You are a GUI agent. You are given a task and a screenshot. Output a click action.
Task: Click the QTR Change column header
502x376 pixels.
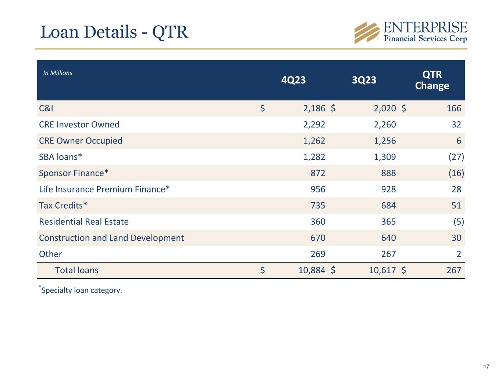coord(432,80)
